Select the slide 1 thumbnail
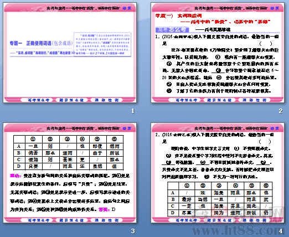This screenshot has width=289, height=237. point(70,53)
